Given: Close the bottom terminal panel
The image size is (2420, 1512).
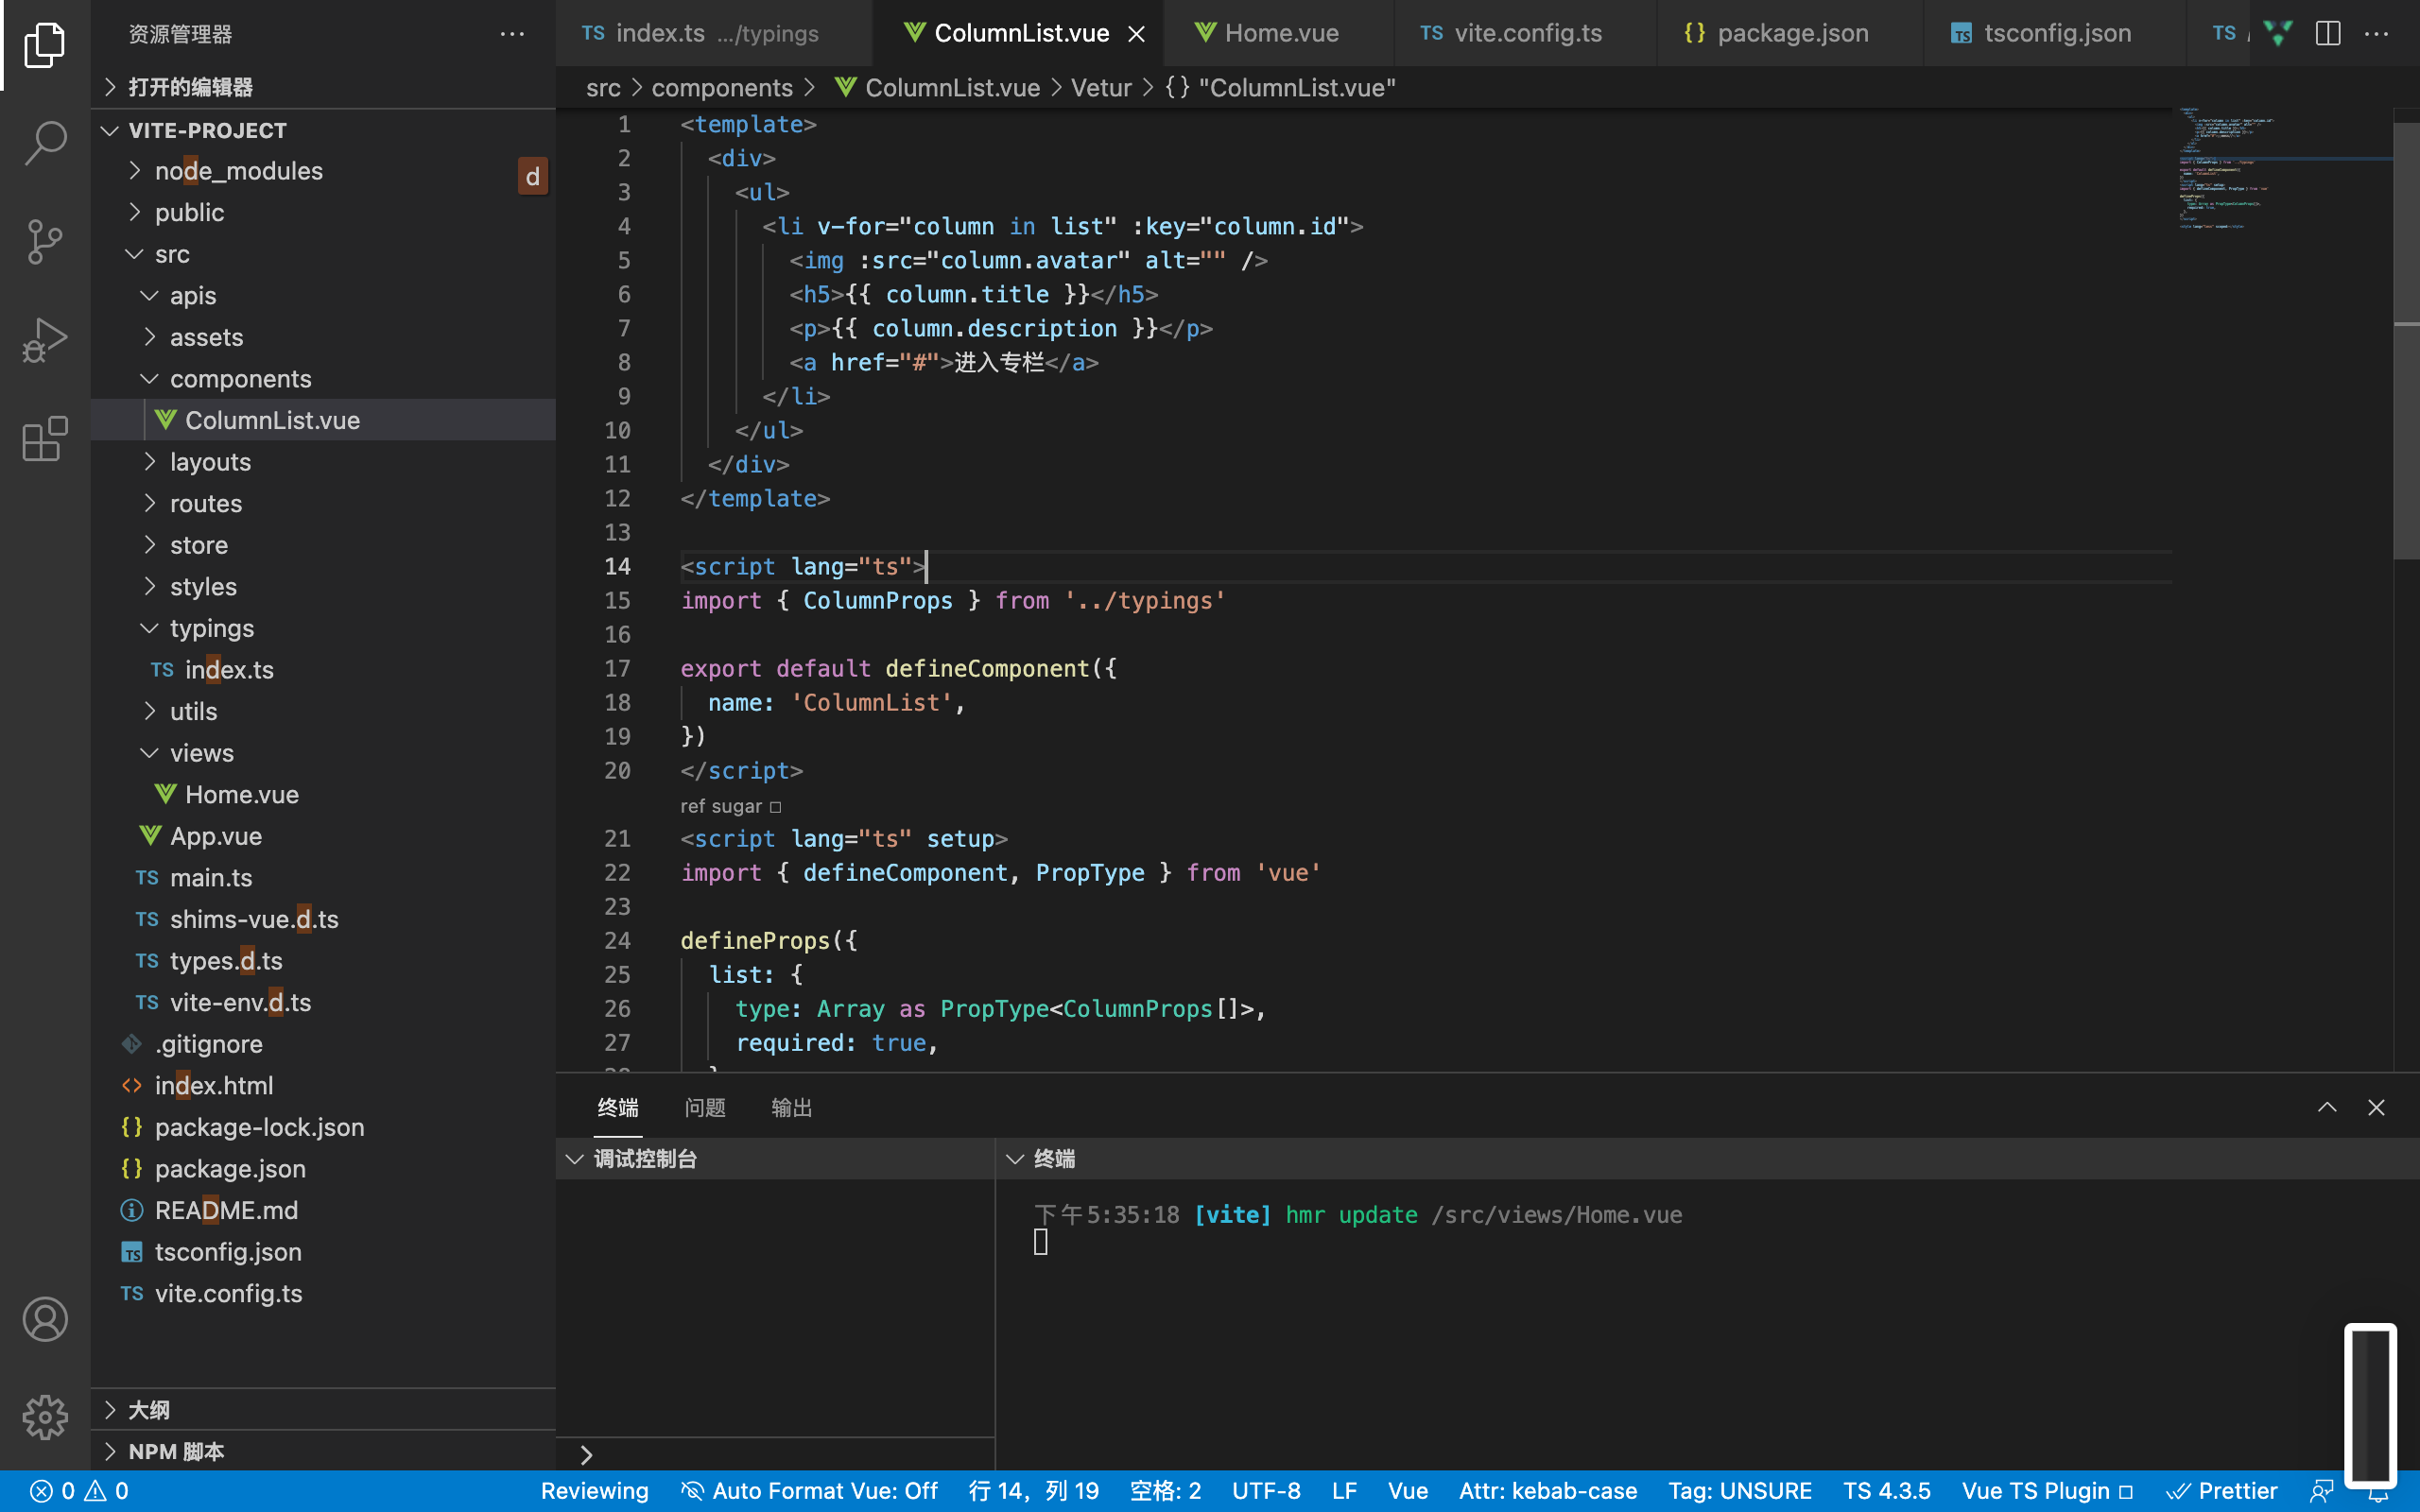Looking at the screenshot, I should tap(2376, 1107).
